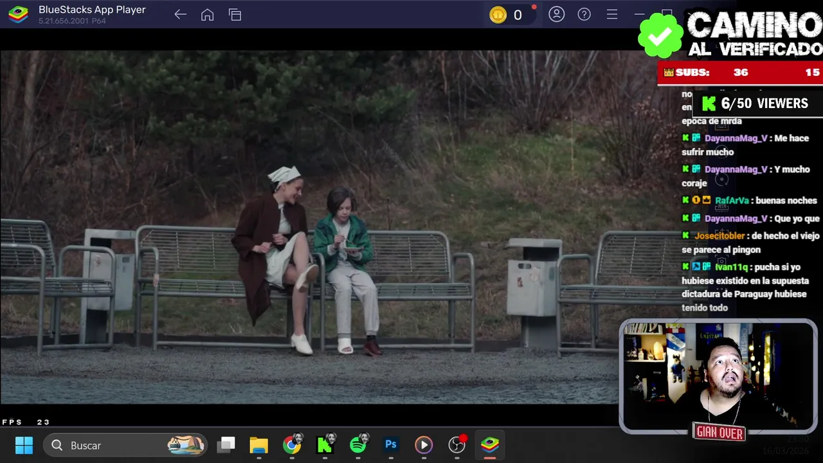Switch to the Kick app on taskbar

[325, 445]
